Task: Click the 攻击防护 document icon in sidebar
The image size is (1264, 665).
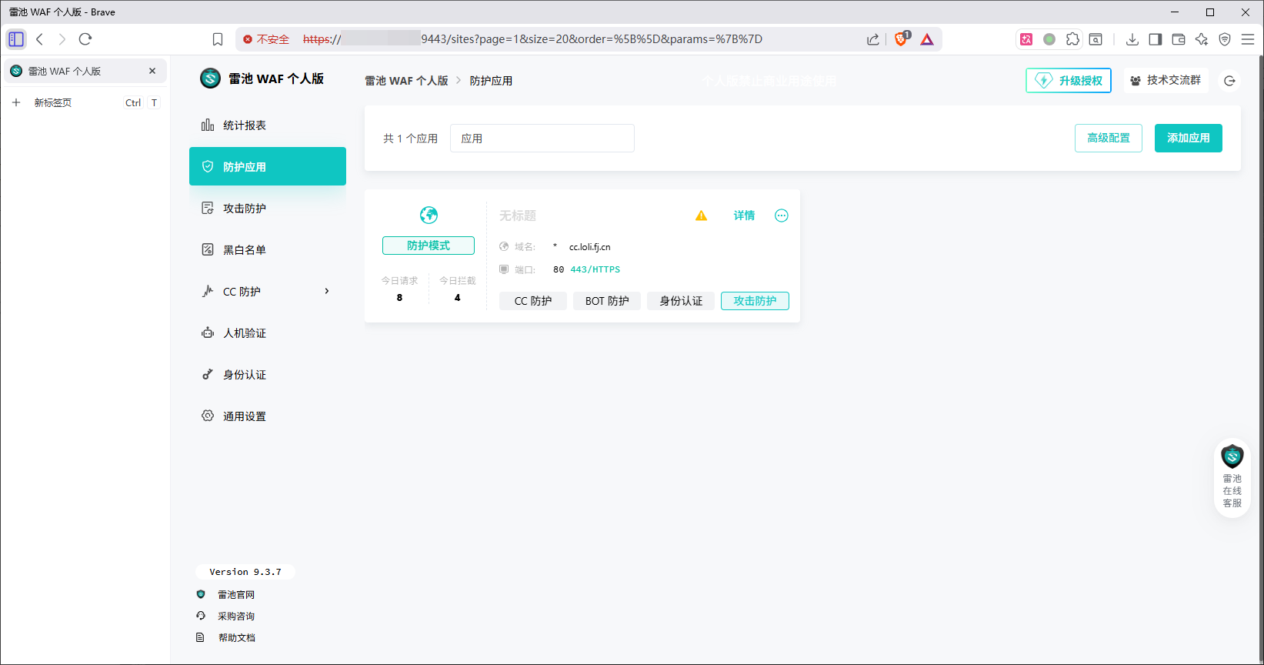Action: coord(208,208)
